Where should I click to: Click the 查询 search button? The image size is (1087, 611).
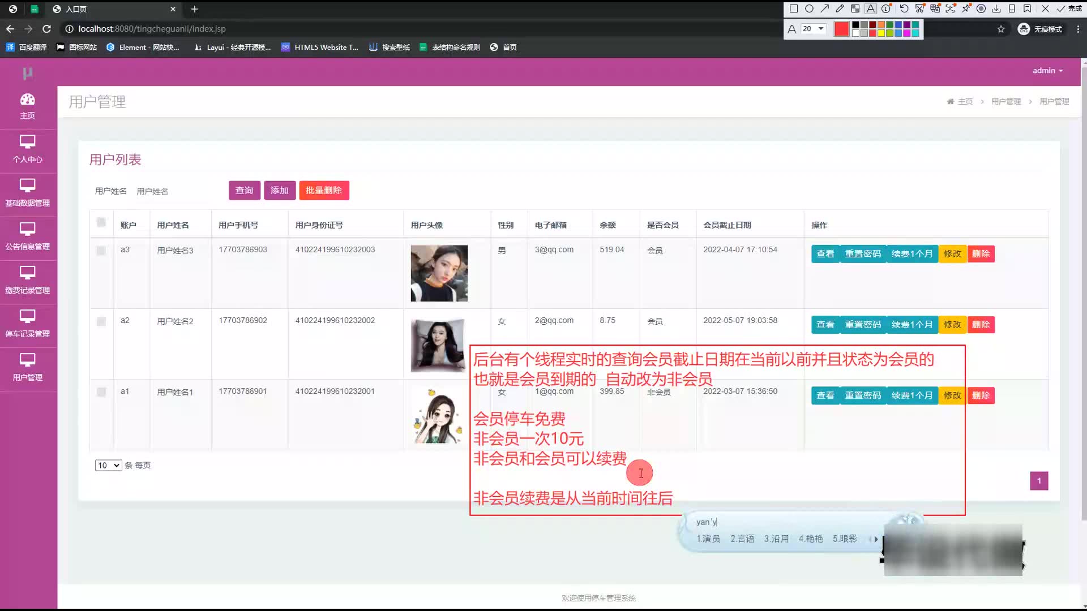245,191
